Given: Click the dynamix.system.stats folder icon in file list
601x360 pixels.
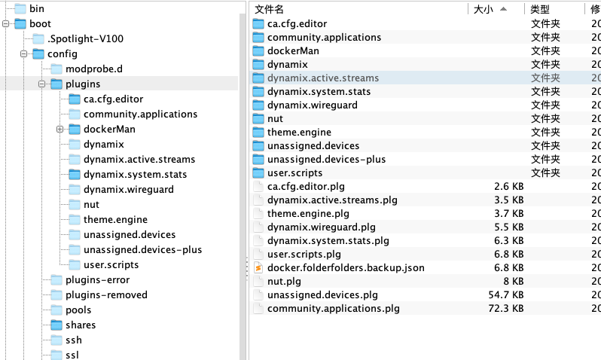Looking at the screenshot, I should coord(258,92).
